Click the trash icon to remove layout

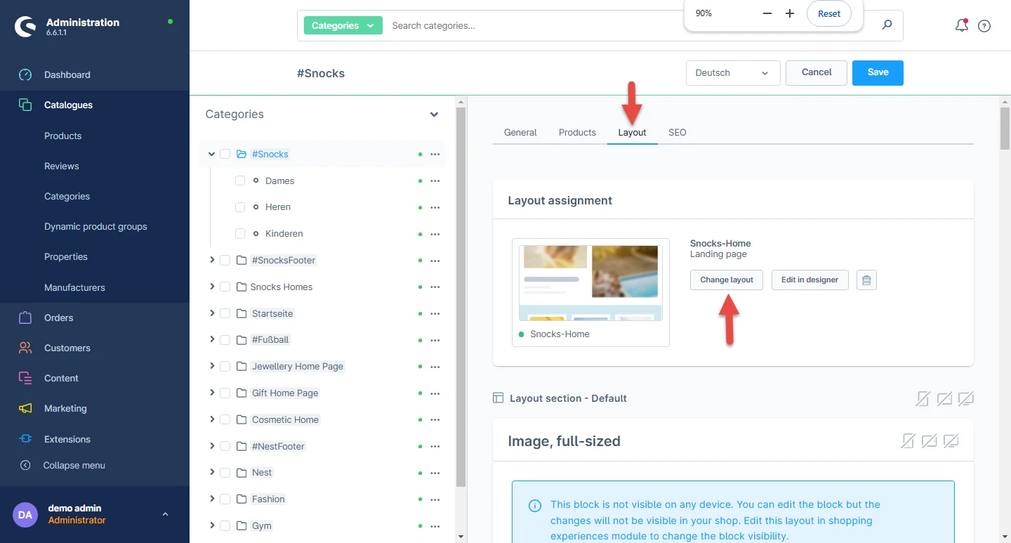[866, 280]
